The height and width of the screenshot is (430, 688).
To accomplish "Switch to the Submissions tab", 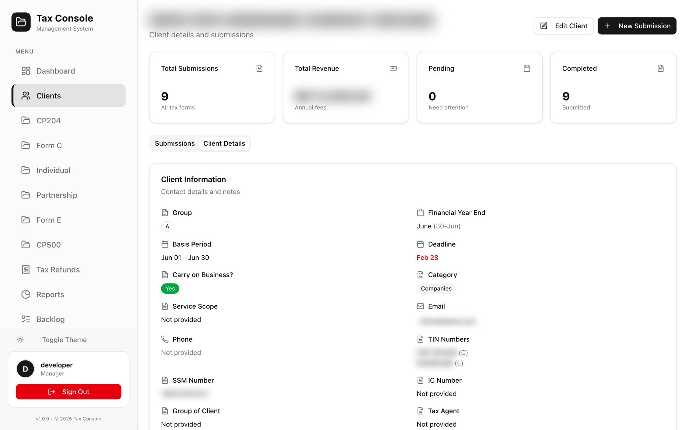I will tap(175, 143).
